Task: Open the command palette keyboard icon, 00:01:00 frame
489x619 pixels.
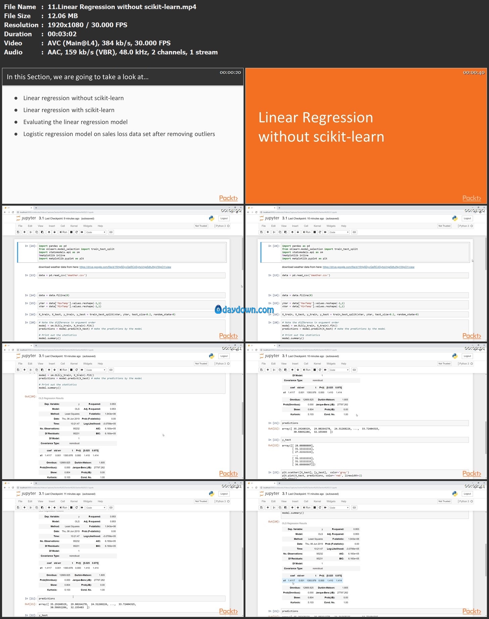Action: point(111,232)
